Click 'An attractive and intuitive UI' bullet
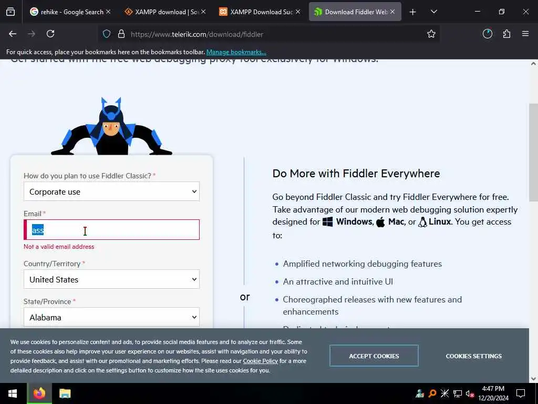 point(338,282)
